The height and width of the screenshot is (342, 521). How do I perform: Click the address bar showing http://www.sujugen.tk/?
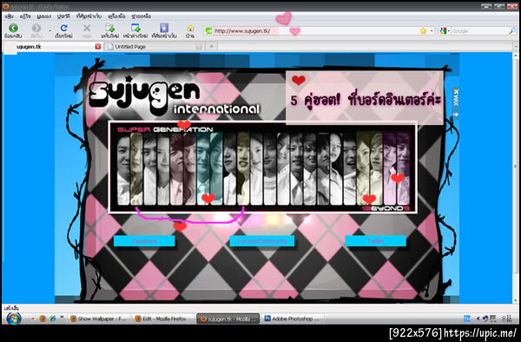pos(316,31)
